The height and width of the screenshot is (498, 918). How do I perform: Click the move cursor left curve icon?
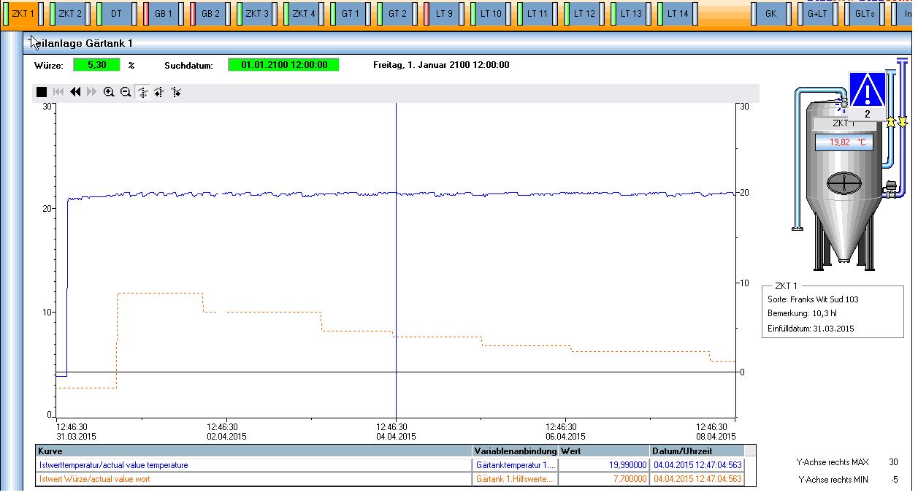159,92
